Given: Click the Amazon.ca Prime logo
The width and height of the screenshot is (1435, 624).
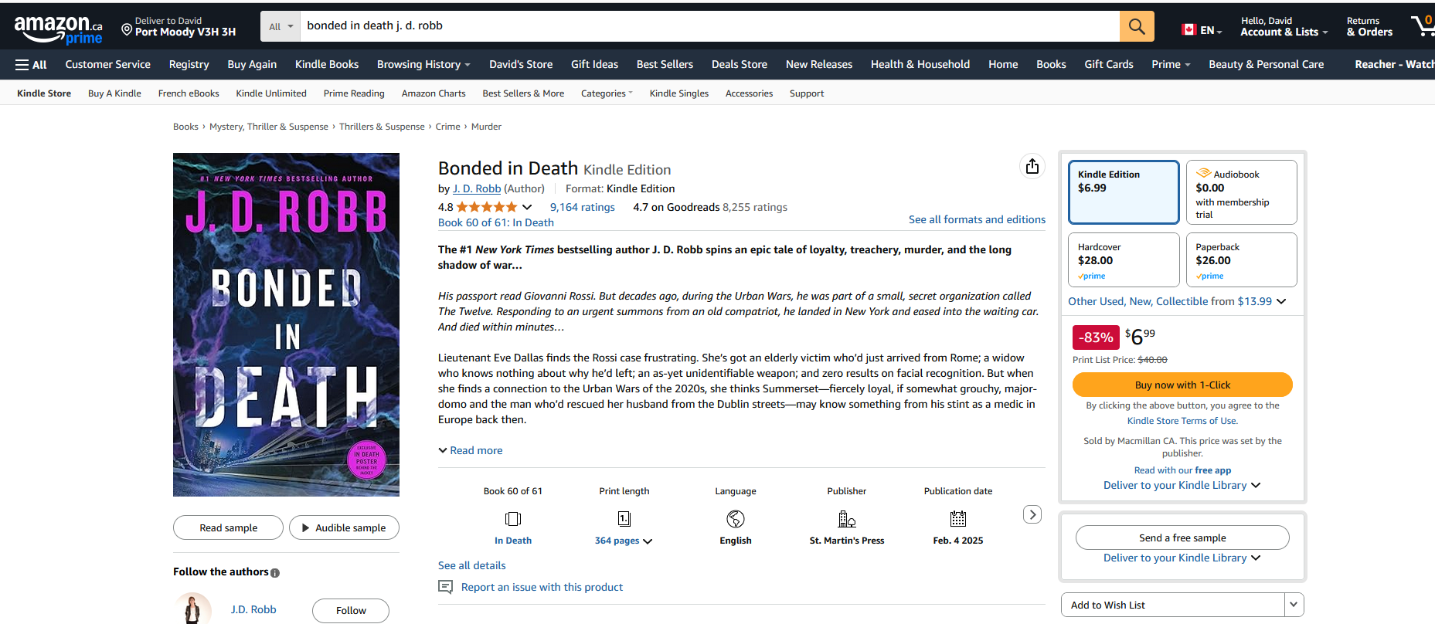Looking at the screenshot, I should [58, 29].
